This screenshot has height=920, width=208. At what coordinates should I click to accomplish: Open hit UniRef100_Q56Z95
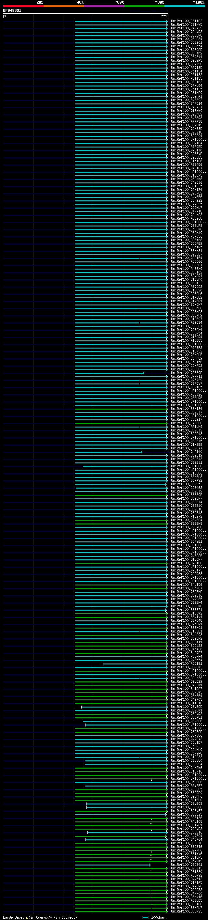coord(187,373)
